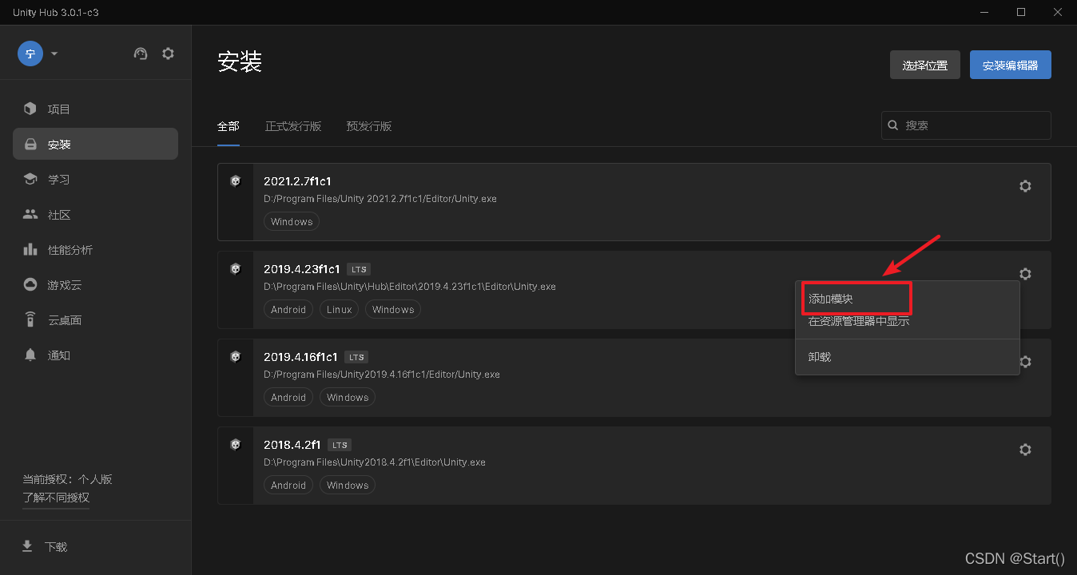Click version title 2021.2.7f1c1

point(297,181)
